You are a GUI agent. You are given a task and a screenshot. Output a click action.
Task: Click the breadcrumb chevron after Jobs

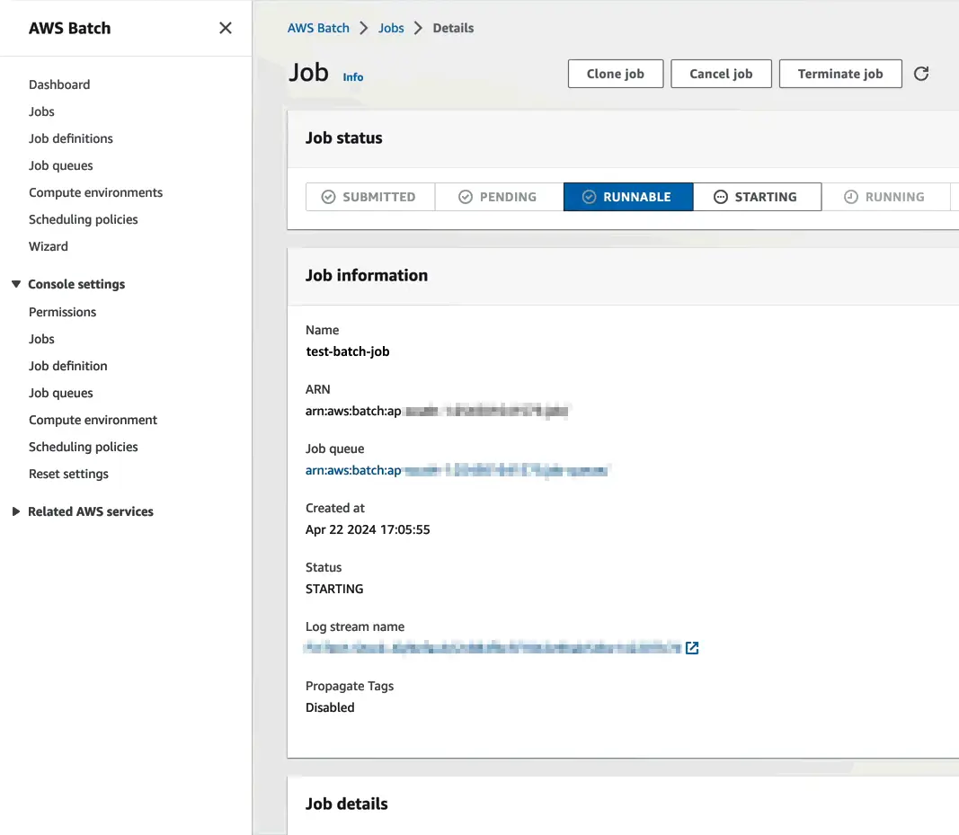pos(418,28)
